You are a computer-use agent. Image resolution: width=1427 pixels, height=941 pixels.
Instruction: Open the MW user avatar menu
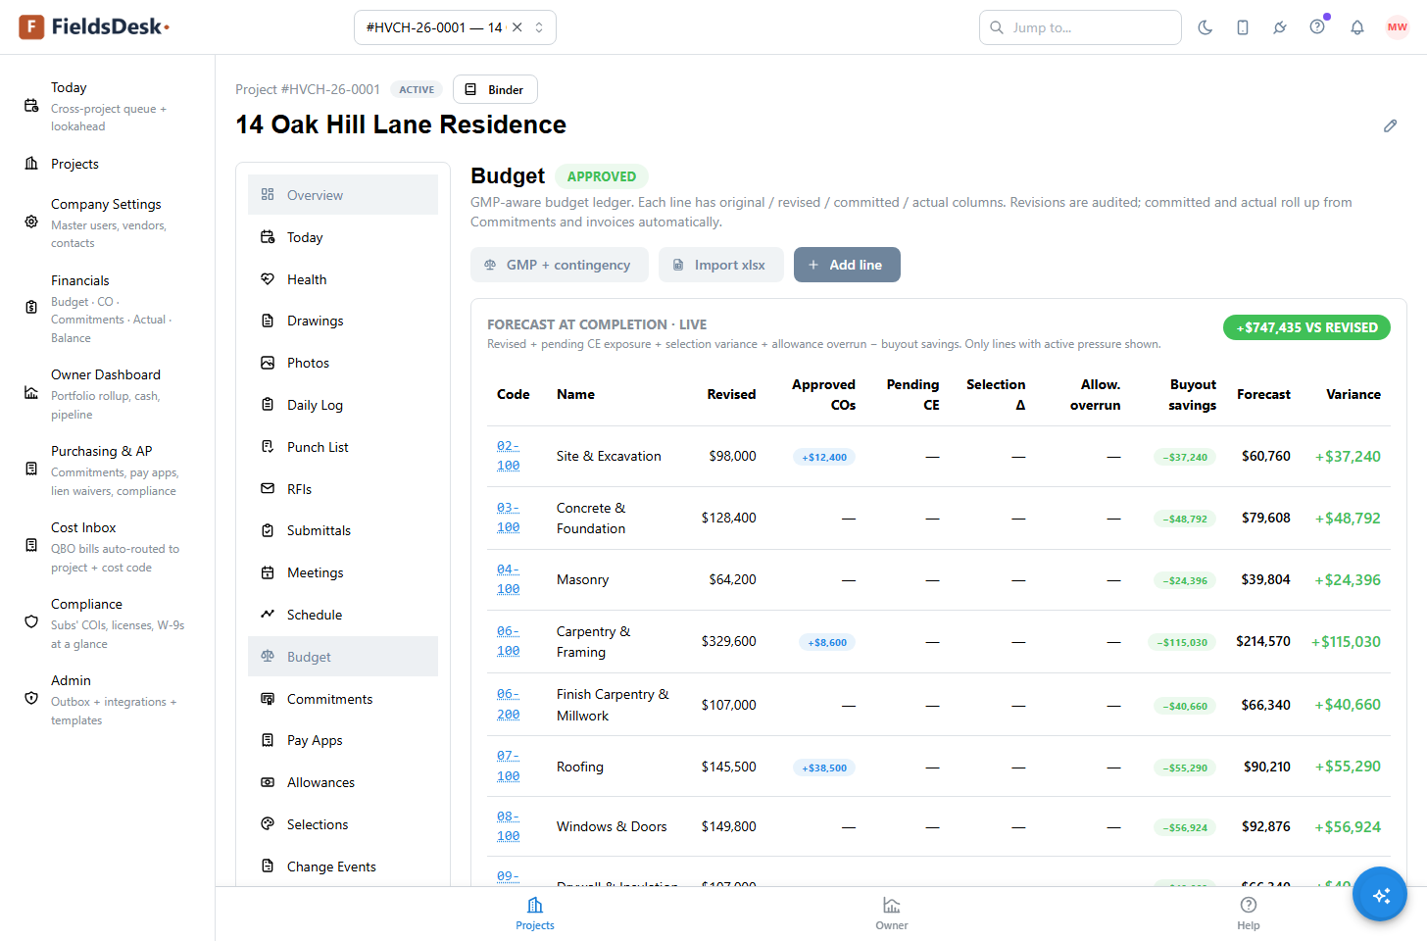[1398, 27]
